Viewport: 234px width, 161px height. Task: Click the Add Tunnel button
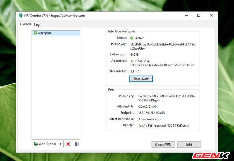[x=45, y=144]
